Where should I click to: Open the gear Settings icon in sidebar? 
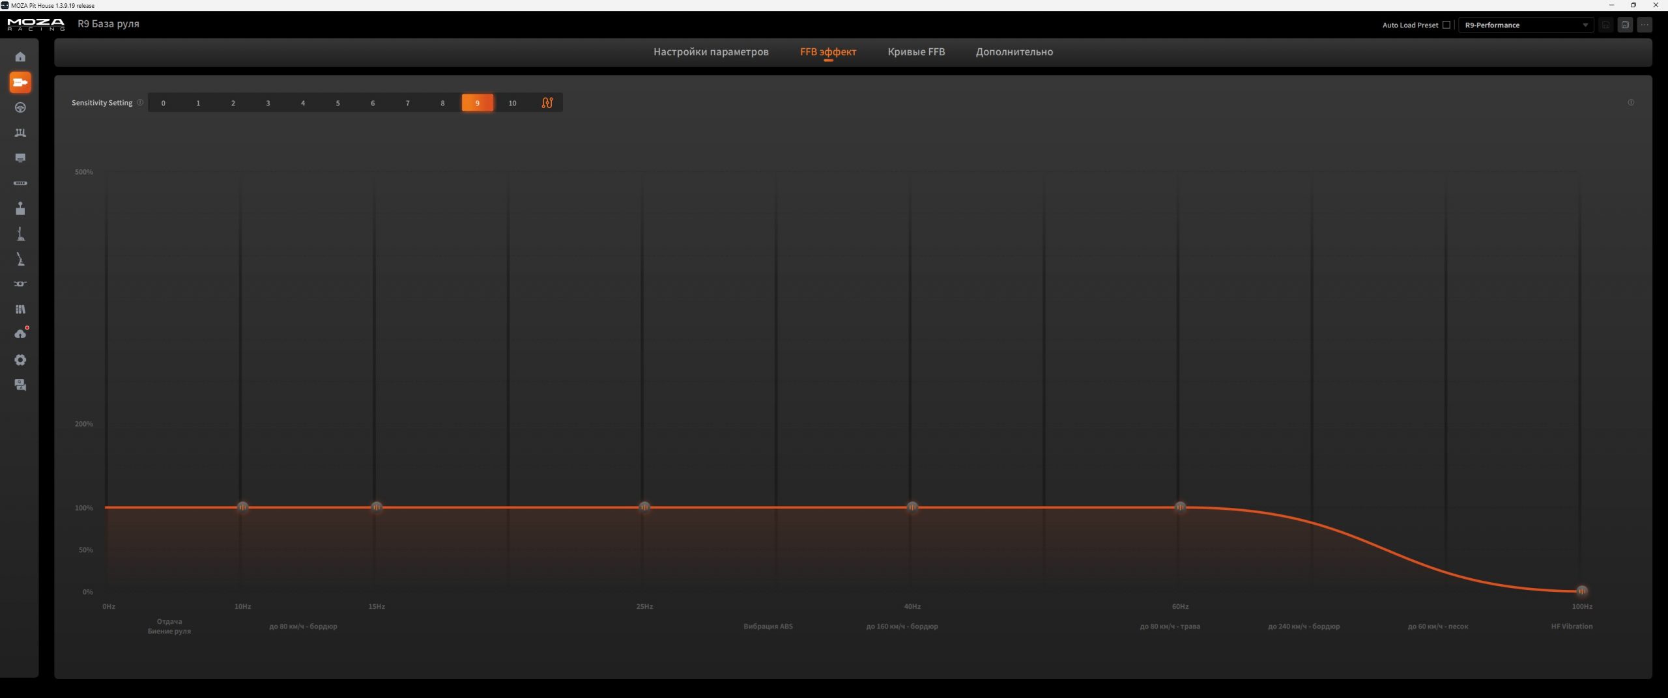pos(20,360)
